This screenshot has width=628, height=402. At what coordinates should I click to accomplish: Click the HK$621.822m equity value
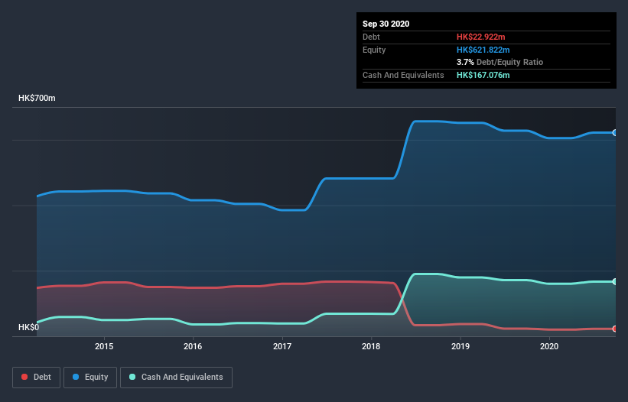coord(483,50)
